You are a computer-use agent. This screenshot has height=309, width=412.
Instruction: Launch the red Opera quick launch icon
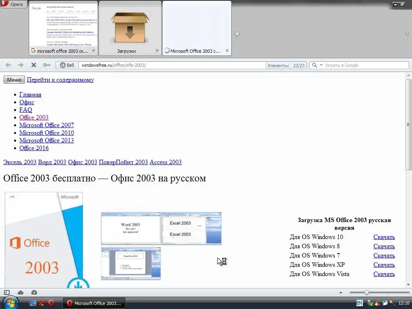(51, 303)
